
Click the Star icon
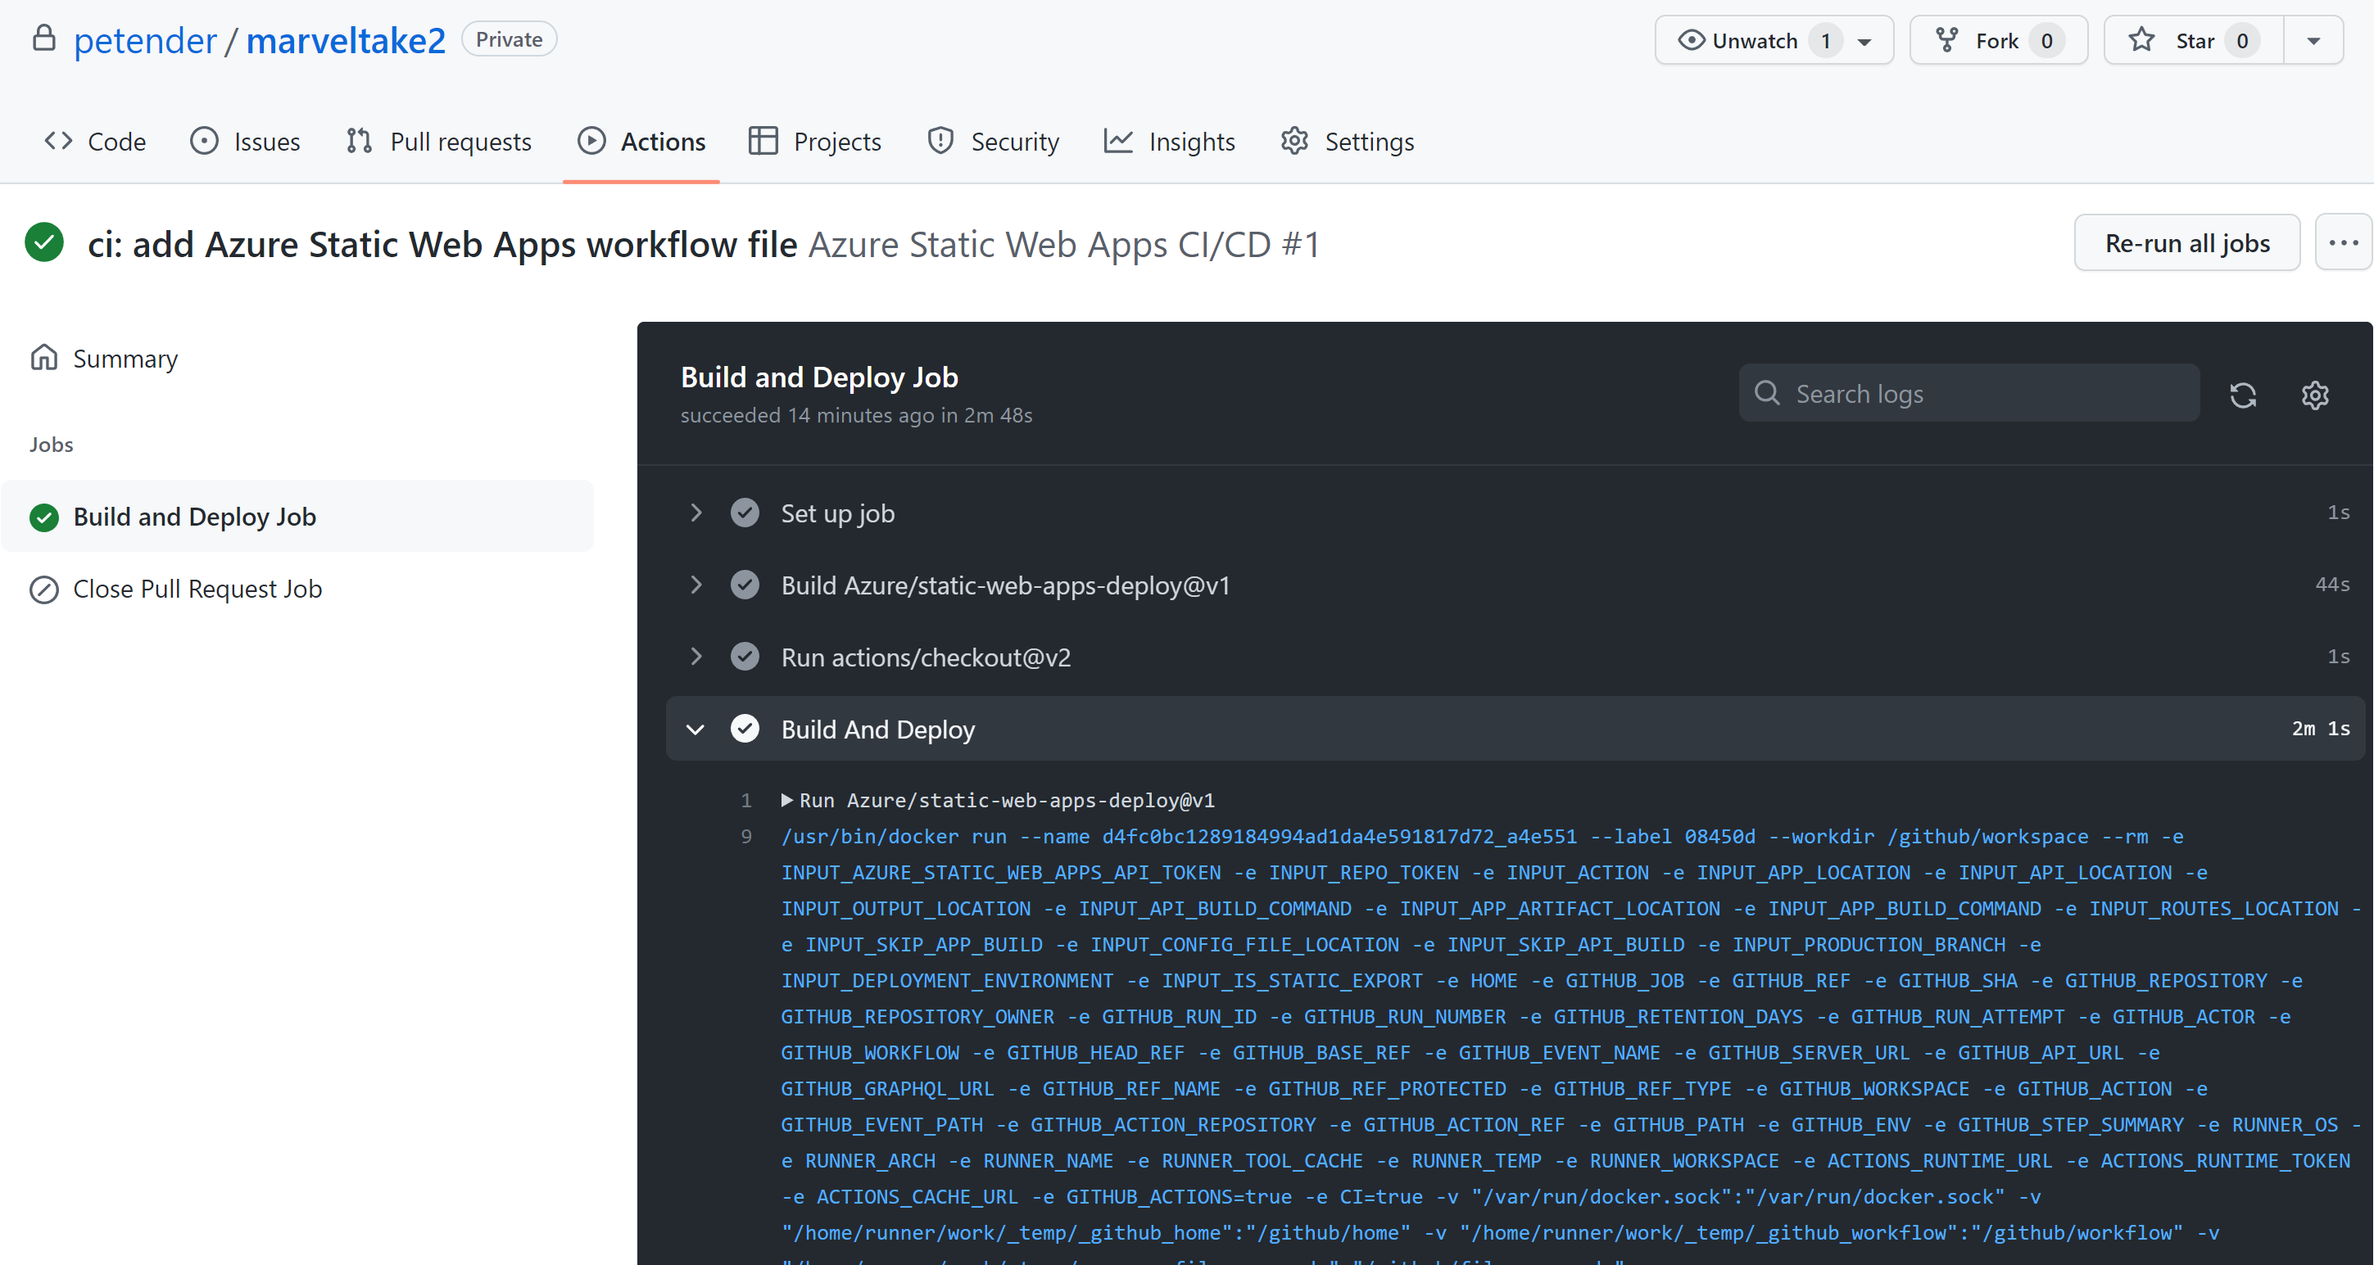[2141, 41]
